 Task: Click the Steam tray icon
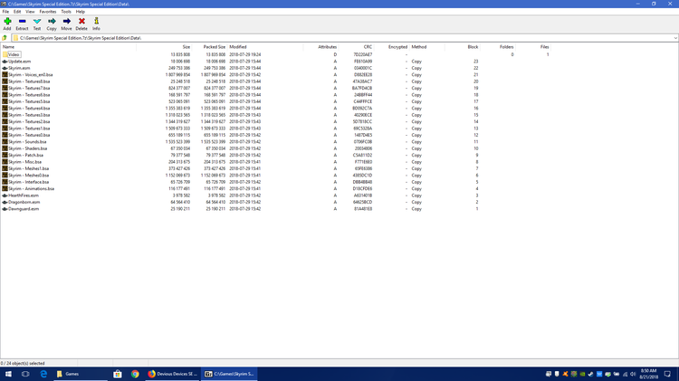tap(590, 374)
